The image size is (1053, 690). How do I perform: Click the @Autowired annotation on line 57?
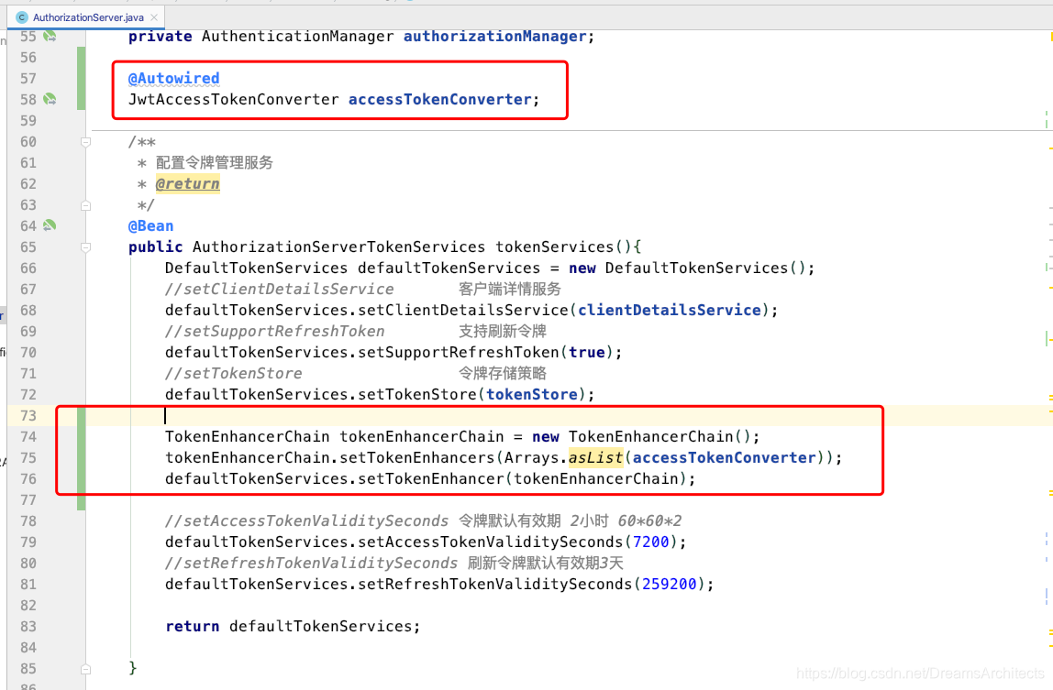point(174,79)
